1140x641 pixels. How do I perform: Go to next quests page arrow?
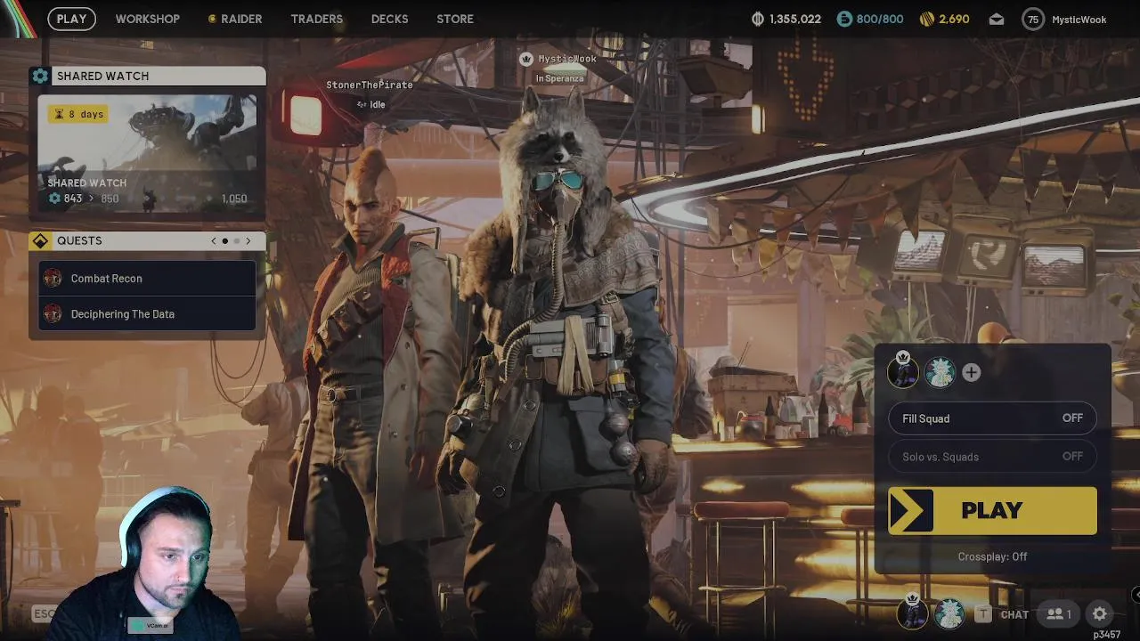click(248, 240)
